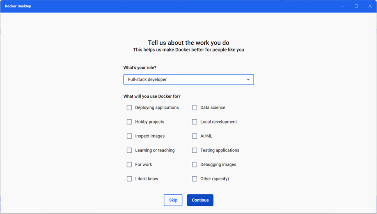Open the role dropdown showing Full-stack developer
This screenshot has height=214, width=377.
(188, 80)
